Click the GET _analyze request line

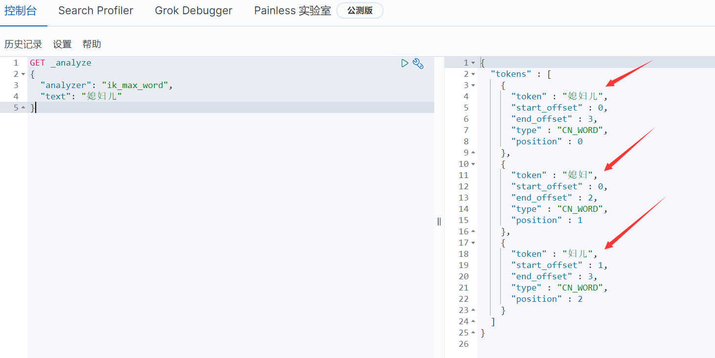click(61, 63)
